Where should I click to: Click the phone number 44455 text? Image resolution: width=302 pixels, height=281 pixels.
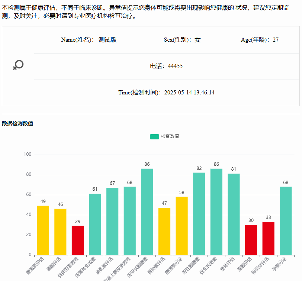[x=175, y=66]
